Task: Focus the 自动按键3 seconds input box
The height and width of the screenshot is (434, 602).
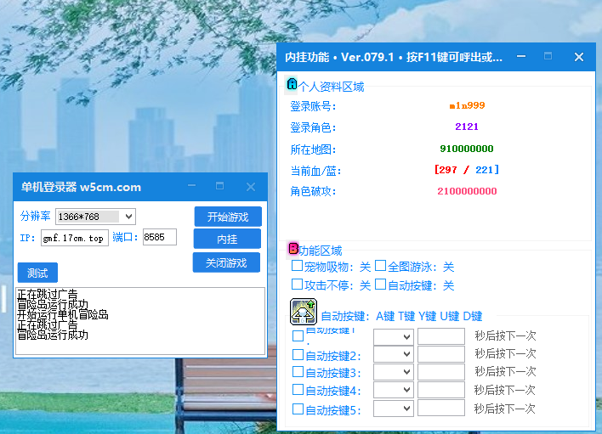Action: click(x=441, y=372)
